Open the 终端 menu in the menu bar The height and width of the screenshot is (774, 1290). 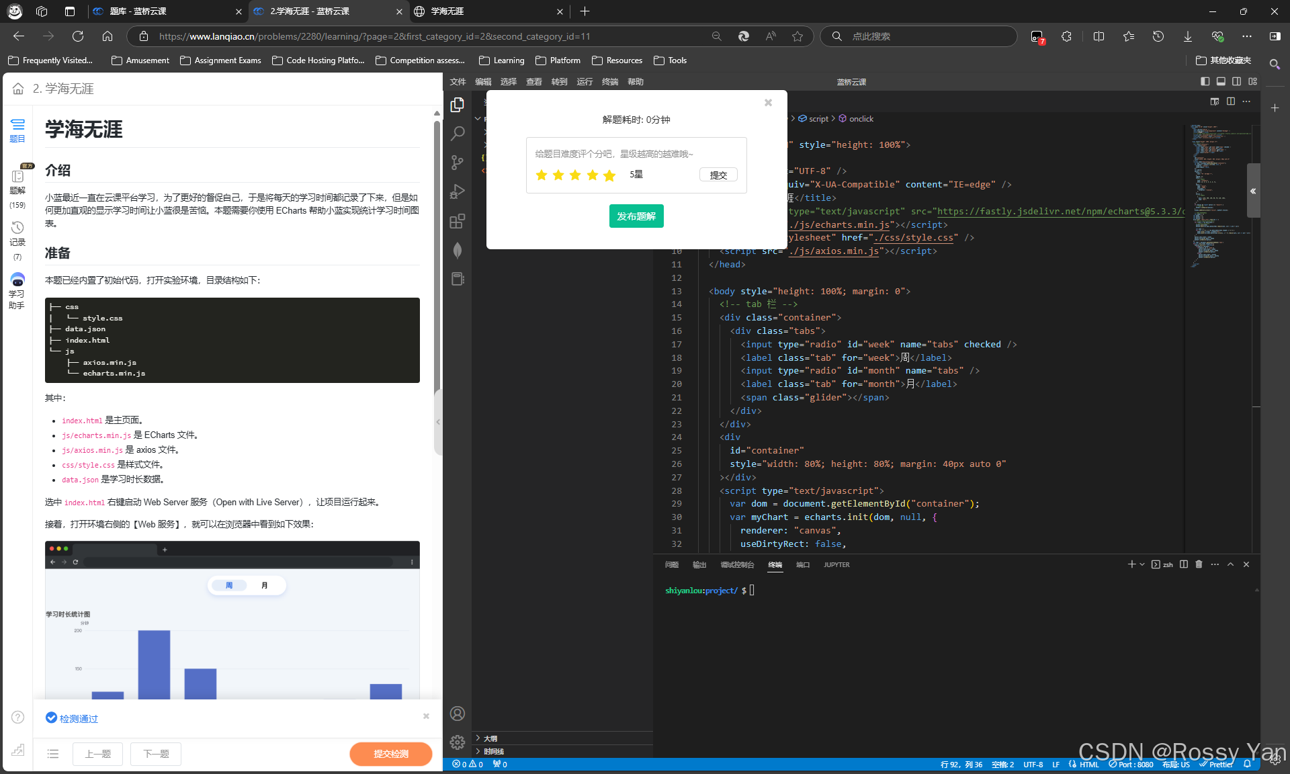tap(610, 81)
